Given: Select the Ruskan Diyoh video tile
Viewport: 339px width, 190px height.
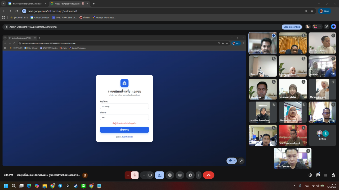Looking at the screenshot, I should 263,43.
